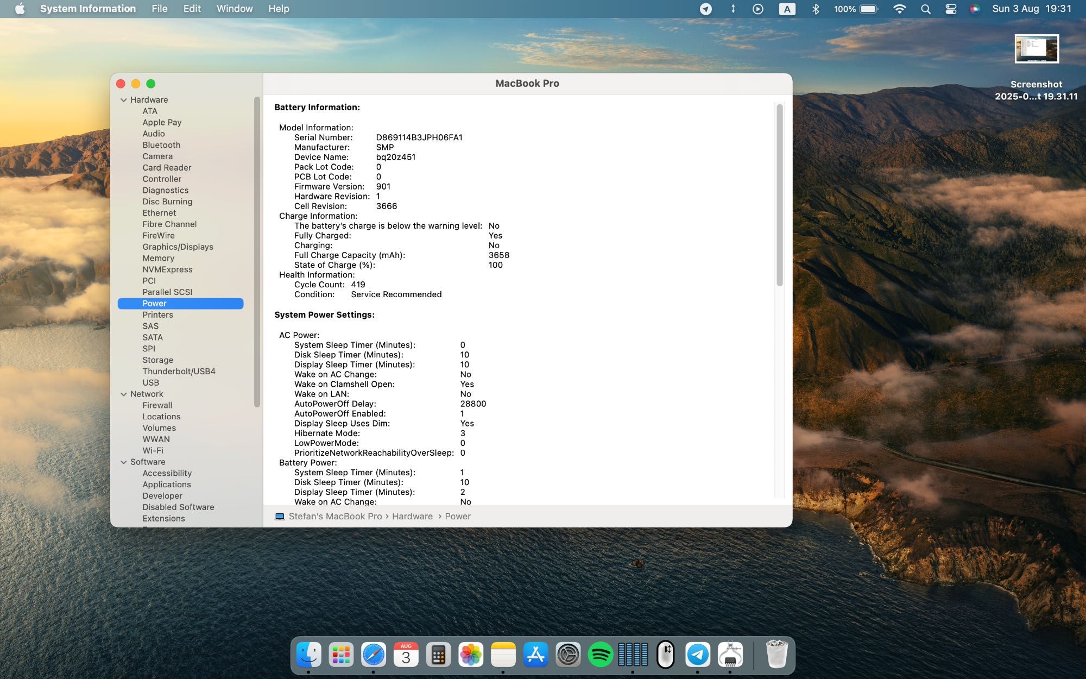Collapse the Network section
Image resolution: width=1086 pixels, height=679 pixels.
pyautogui.click(x=124, y=394)
